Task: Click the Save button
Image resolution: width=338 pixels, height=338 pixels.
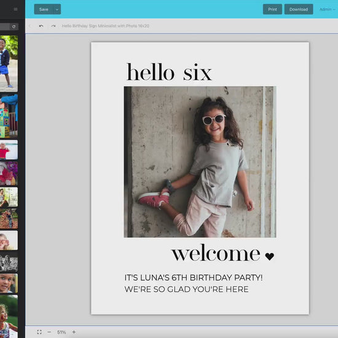Action: point(44,9)
